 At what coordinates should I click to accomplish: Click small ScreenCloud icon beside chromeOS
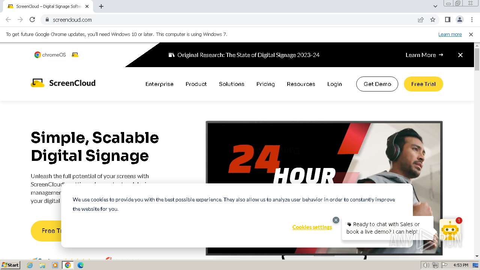(75, 55)
